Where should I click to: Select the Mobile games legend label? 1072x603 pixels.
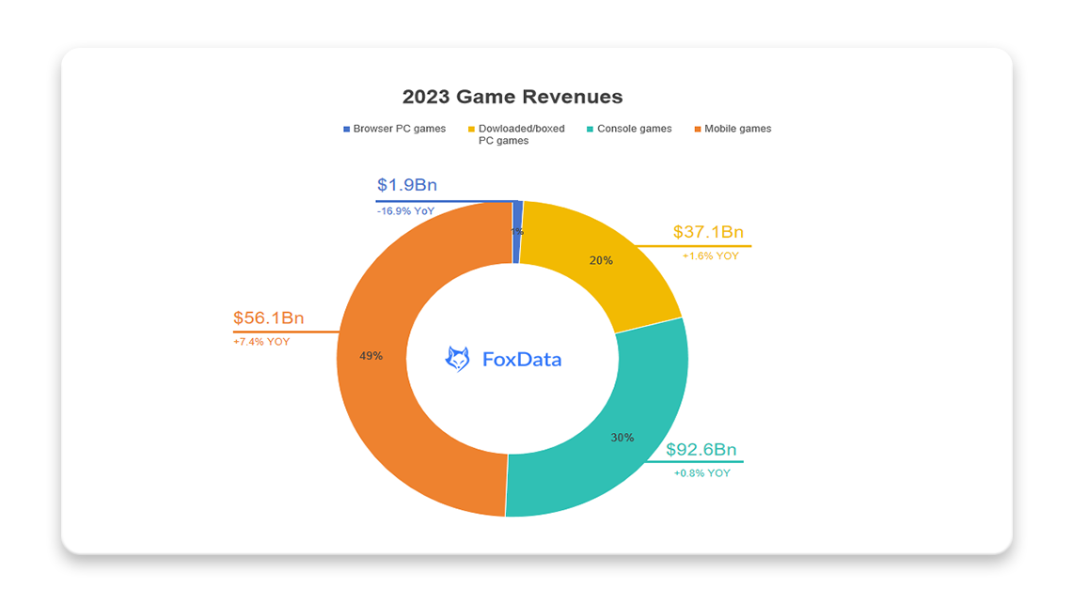pos(737,129)
